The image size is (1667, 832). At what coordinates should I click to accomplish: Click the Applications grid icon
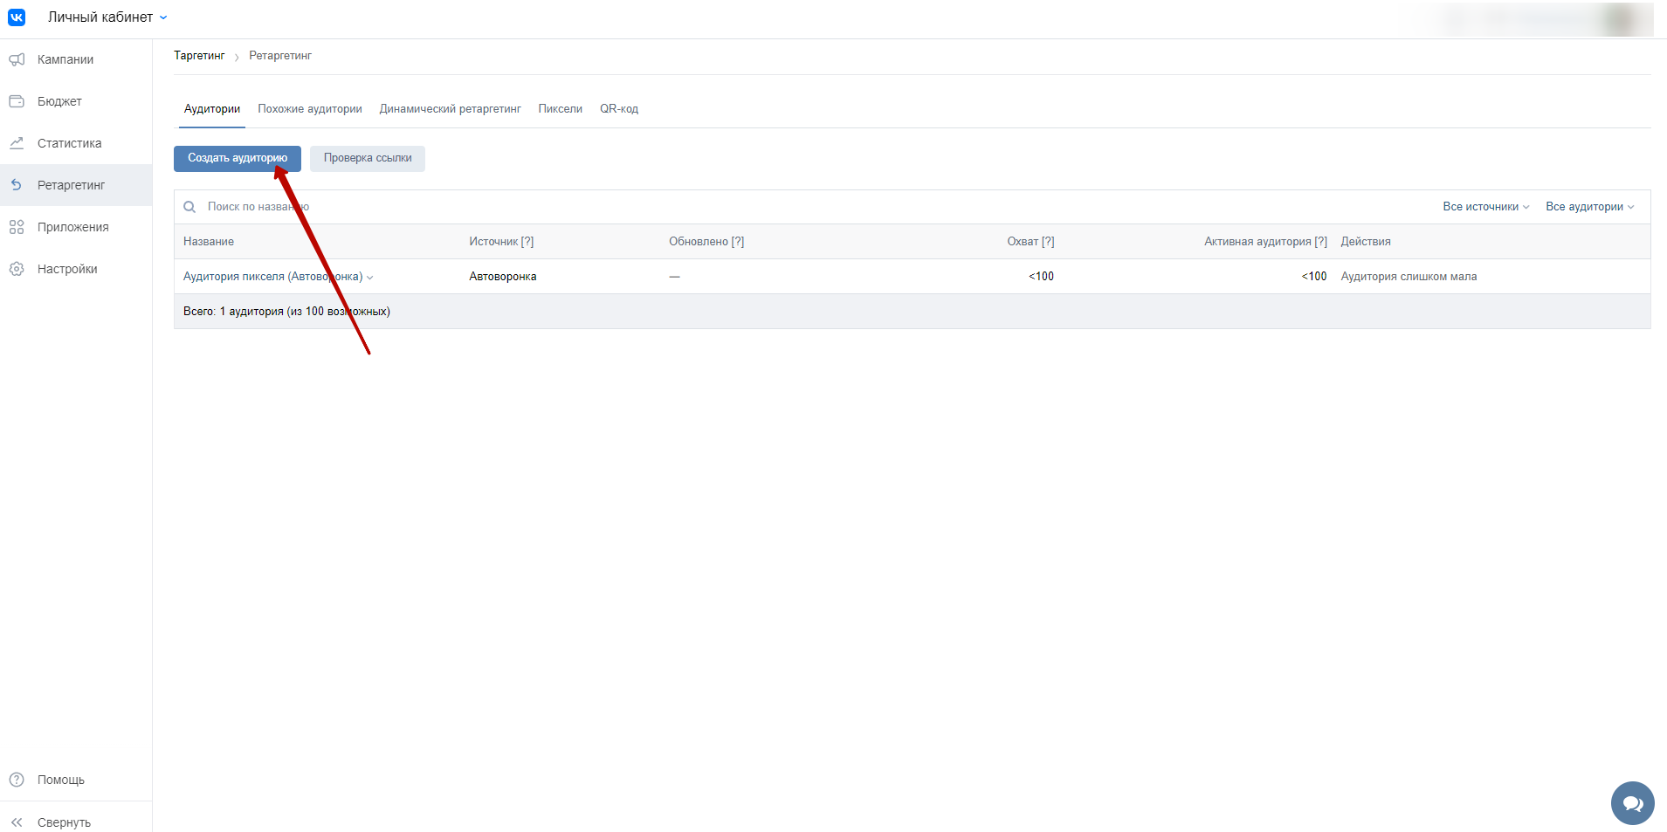pos(17,227)
